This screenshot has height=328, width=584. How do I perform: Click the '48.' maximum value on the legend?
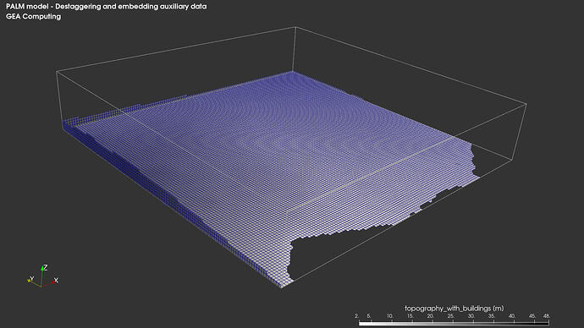[x=547, y=316]
